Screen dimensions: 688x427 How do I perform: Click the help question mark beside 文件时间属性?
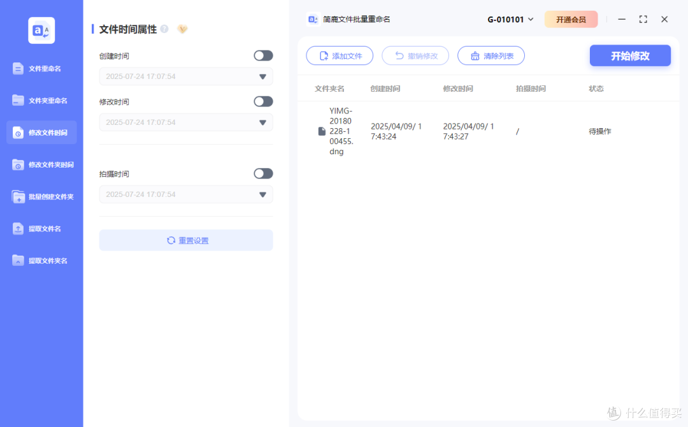[164, 29]
